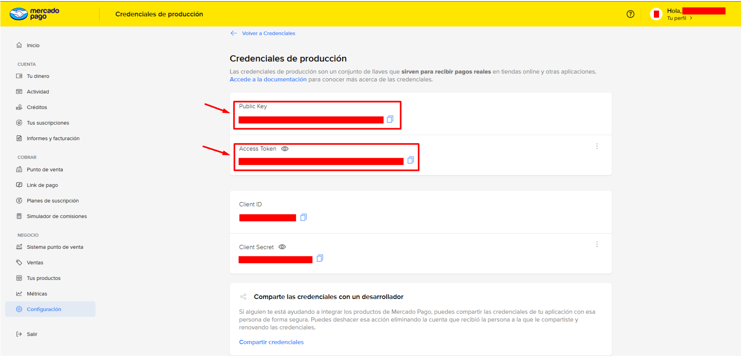
Task: Click the Ventas tag icon
Action: (x=19, y=262)
